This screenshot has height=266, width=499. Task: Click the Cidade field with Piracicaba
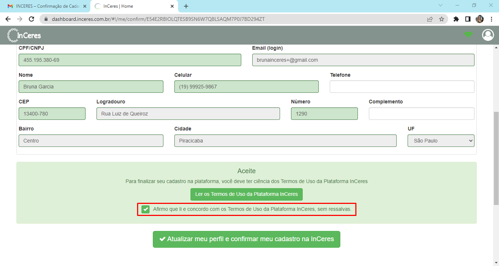286,141
